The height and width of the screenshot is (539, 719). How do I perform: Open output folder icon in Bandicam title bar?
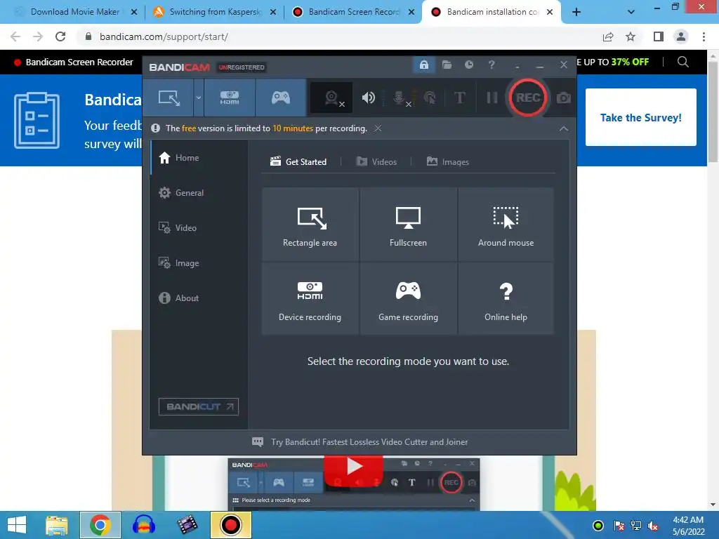[x=447, y=65]
